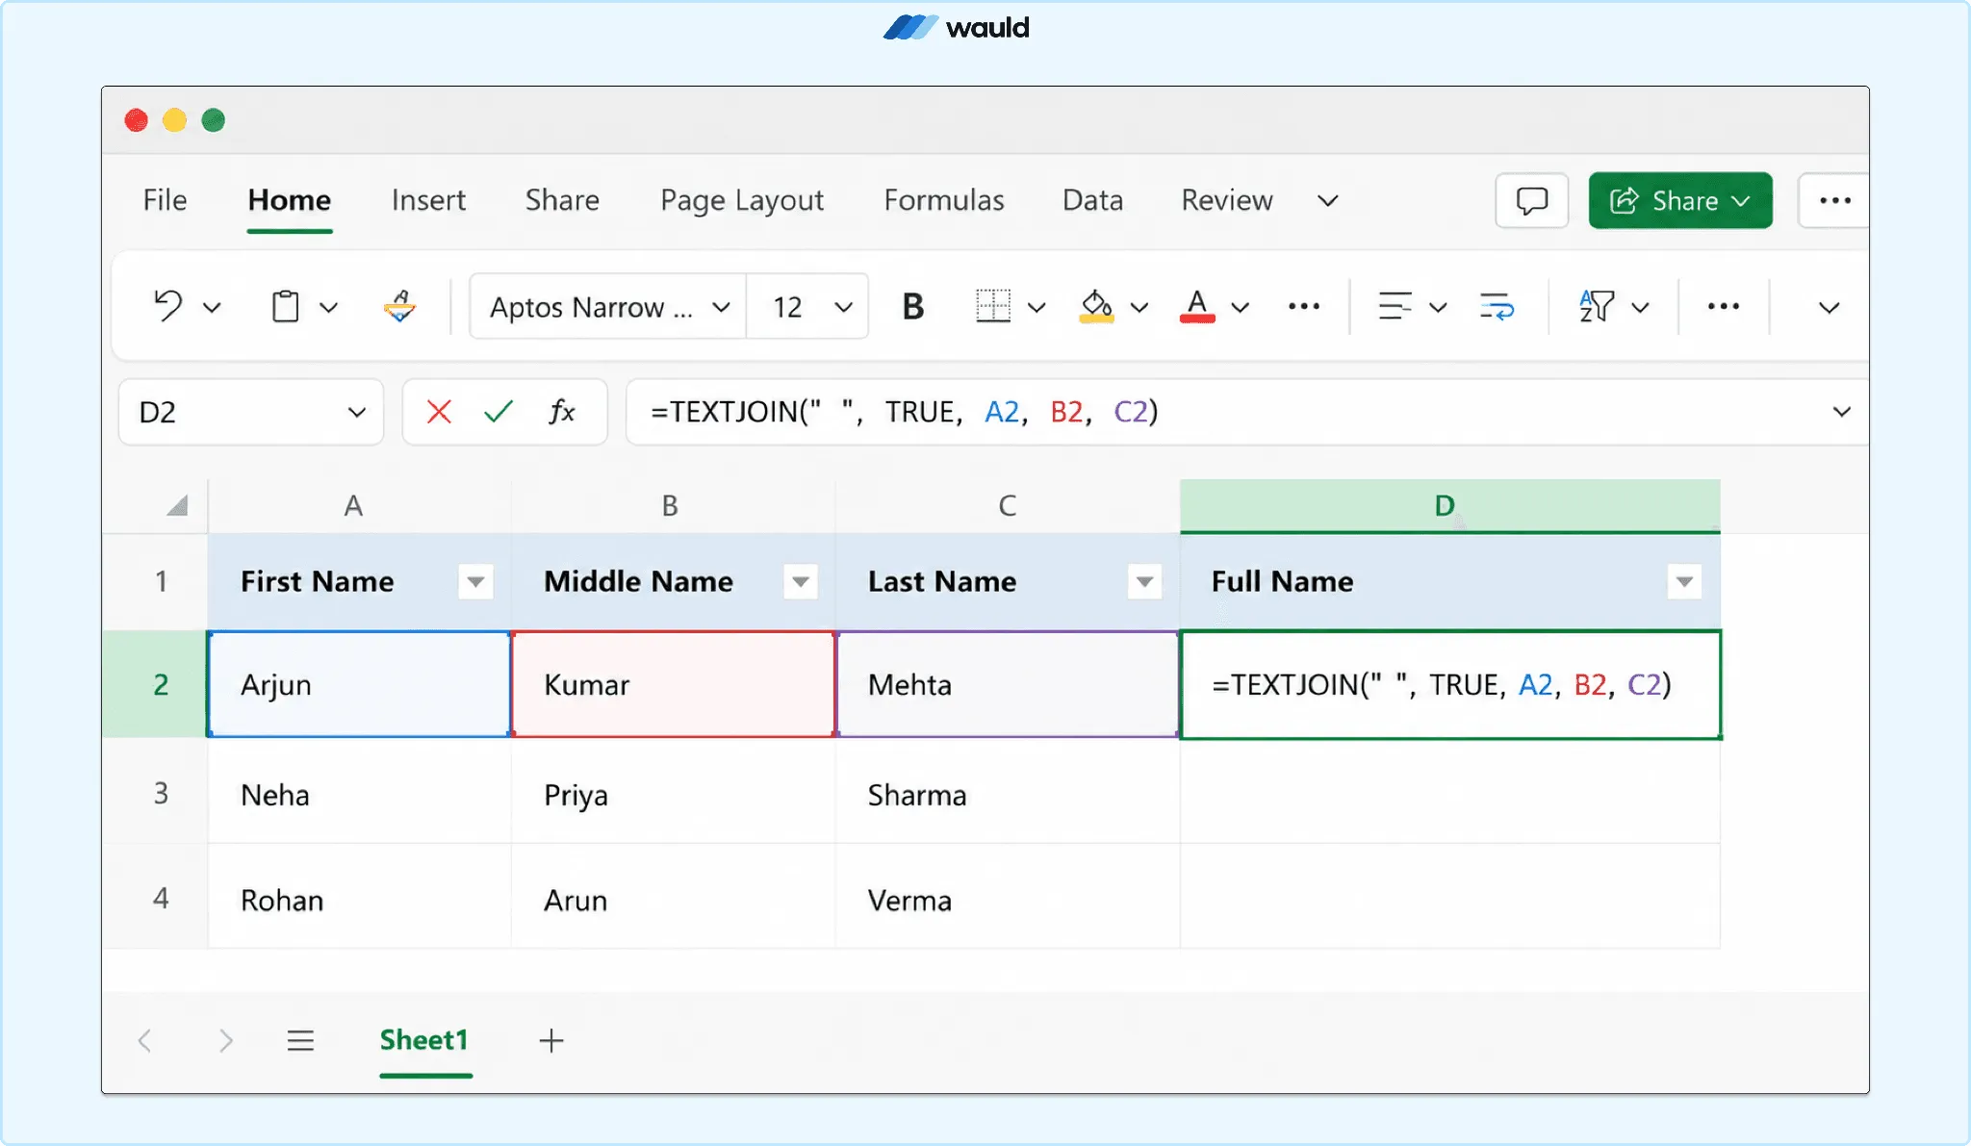
Task: Select row 3 header
Action: pos(155,793)
